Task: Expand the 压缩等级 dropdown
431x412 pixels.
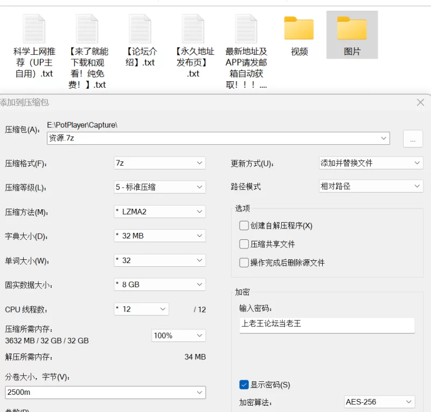Action: pyautogui.click(x=159, y=187)
